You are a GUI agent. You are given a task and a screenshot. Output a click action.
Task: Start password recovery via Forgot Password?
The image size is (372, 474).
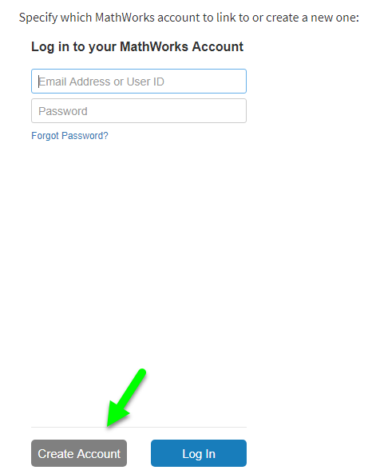tap(69, 136)
